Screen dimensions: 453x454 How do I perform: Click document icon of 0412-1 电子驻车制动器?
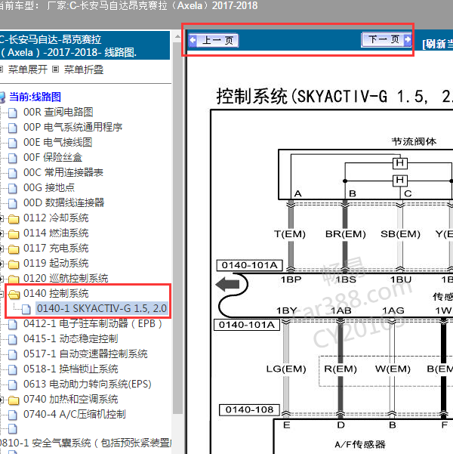tap(12, 324)
